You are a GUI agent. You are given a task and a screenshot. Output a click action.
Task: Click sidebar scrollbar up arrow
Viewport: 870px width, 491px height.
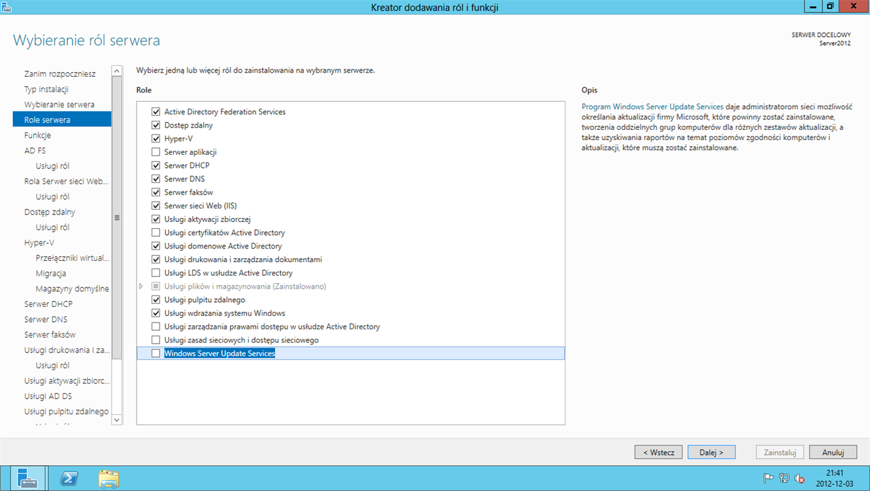pyautogui.click(x=117, y=71)
